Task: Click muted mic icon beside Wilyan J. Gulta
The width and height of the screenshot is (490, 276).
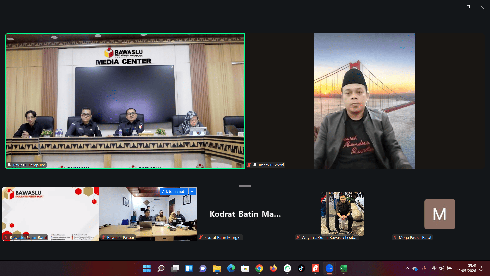Action: coord(298,237)
